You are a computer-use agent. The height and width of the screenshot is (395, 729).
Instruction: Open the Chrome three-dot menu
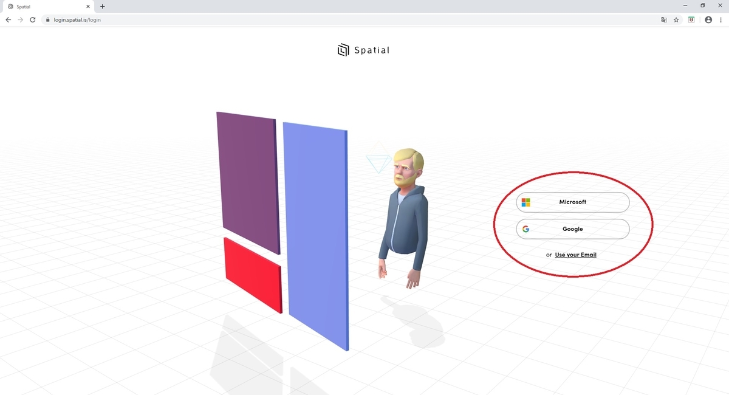720,19
